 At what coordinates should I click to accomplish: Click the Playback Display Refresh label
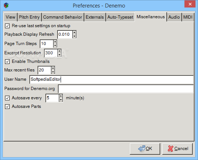click(29, 34)
